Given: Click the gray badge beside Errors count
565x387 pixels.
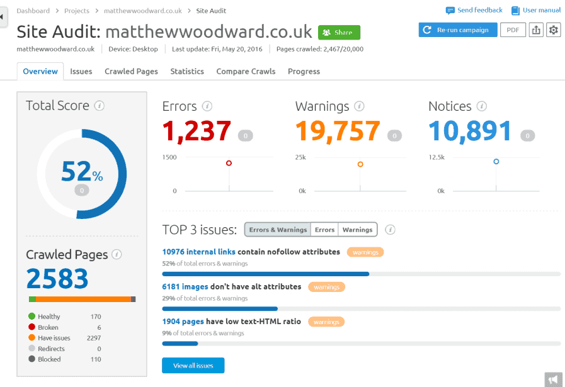Looking at the screenshot, I should click(x=246, y=136).
